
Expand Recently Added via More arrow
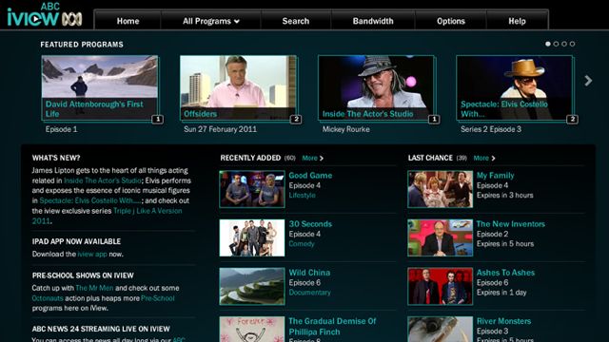(x=313, y=158)
